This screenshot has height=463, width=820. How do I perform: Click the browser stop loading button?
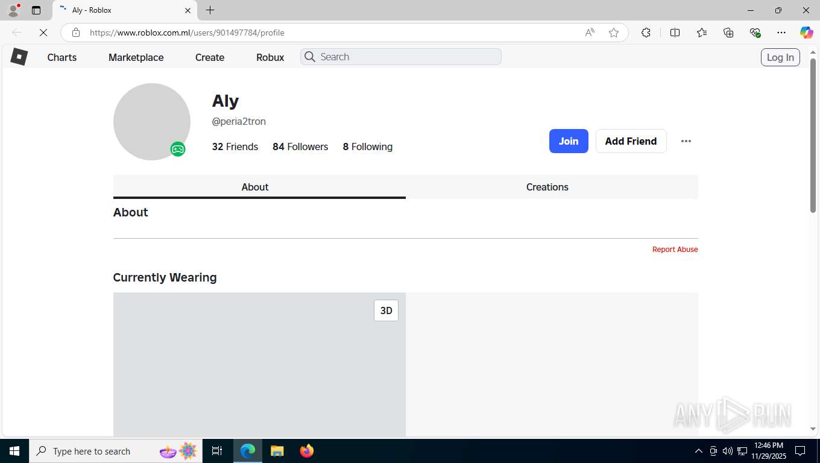[43, 33]
